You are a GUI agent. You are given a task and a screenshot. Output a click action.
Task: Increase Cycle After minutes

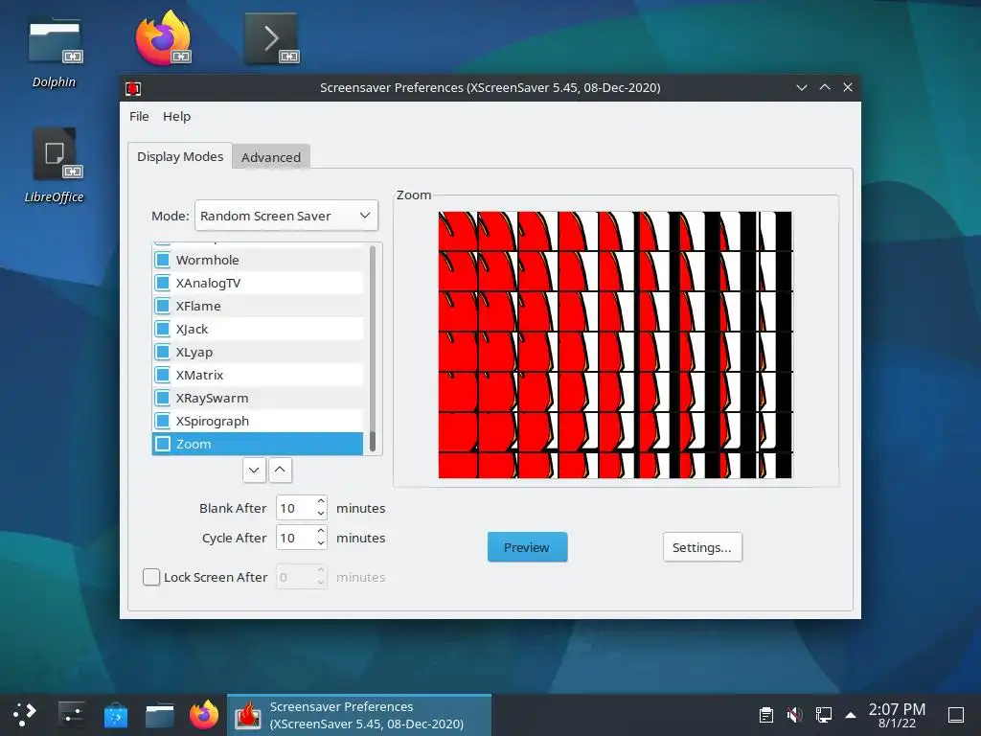click(x=321, y=531)
